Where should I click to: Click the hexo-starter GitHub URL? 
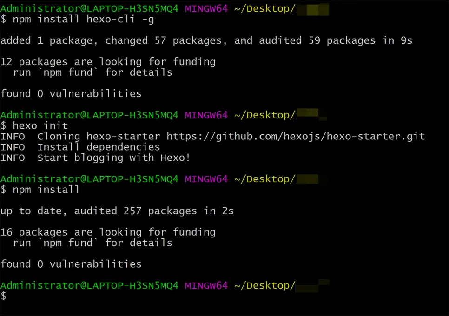296,137
